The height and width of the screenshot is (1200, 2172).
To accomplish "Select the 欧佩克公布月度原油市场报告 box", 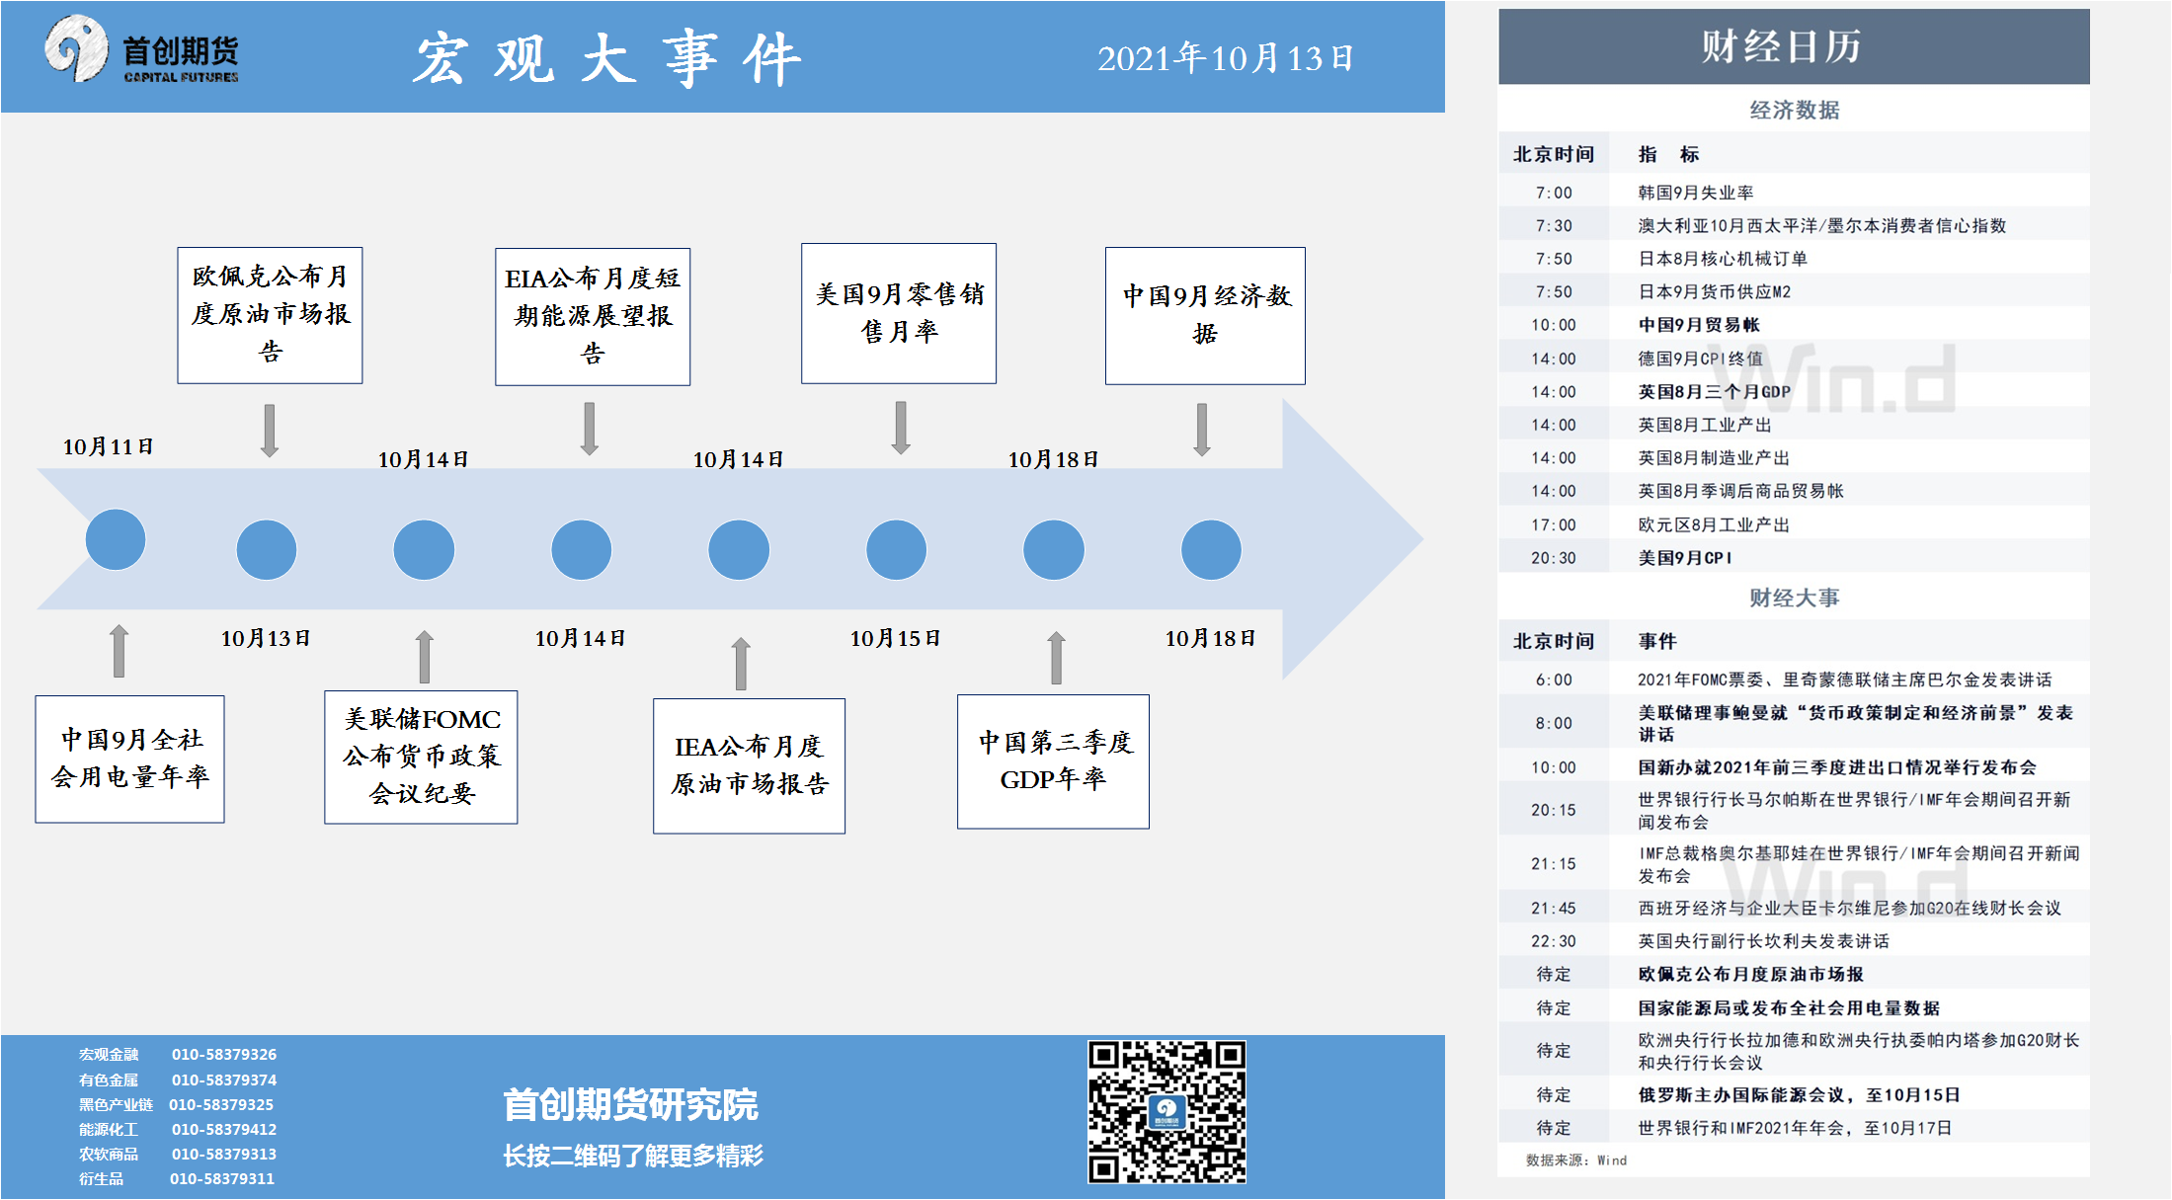I will point(270,315).
